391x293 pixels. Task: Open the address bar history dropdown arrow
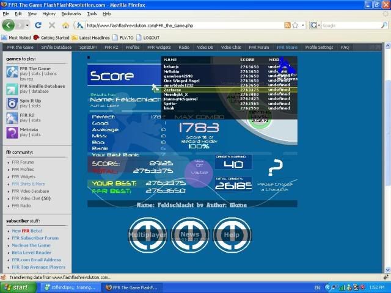click(302, 26)
